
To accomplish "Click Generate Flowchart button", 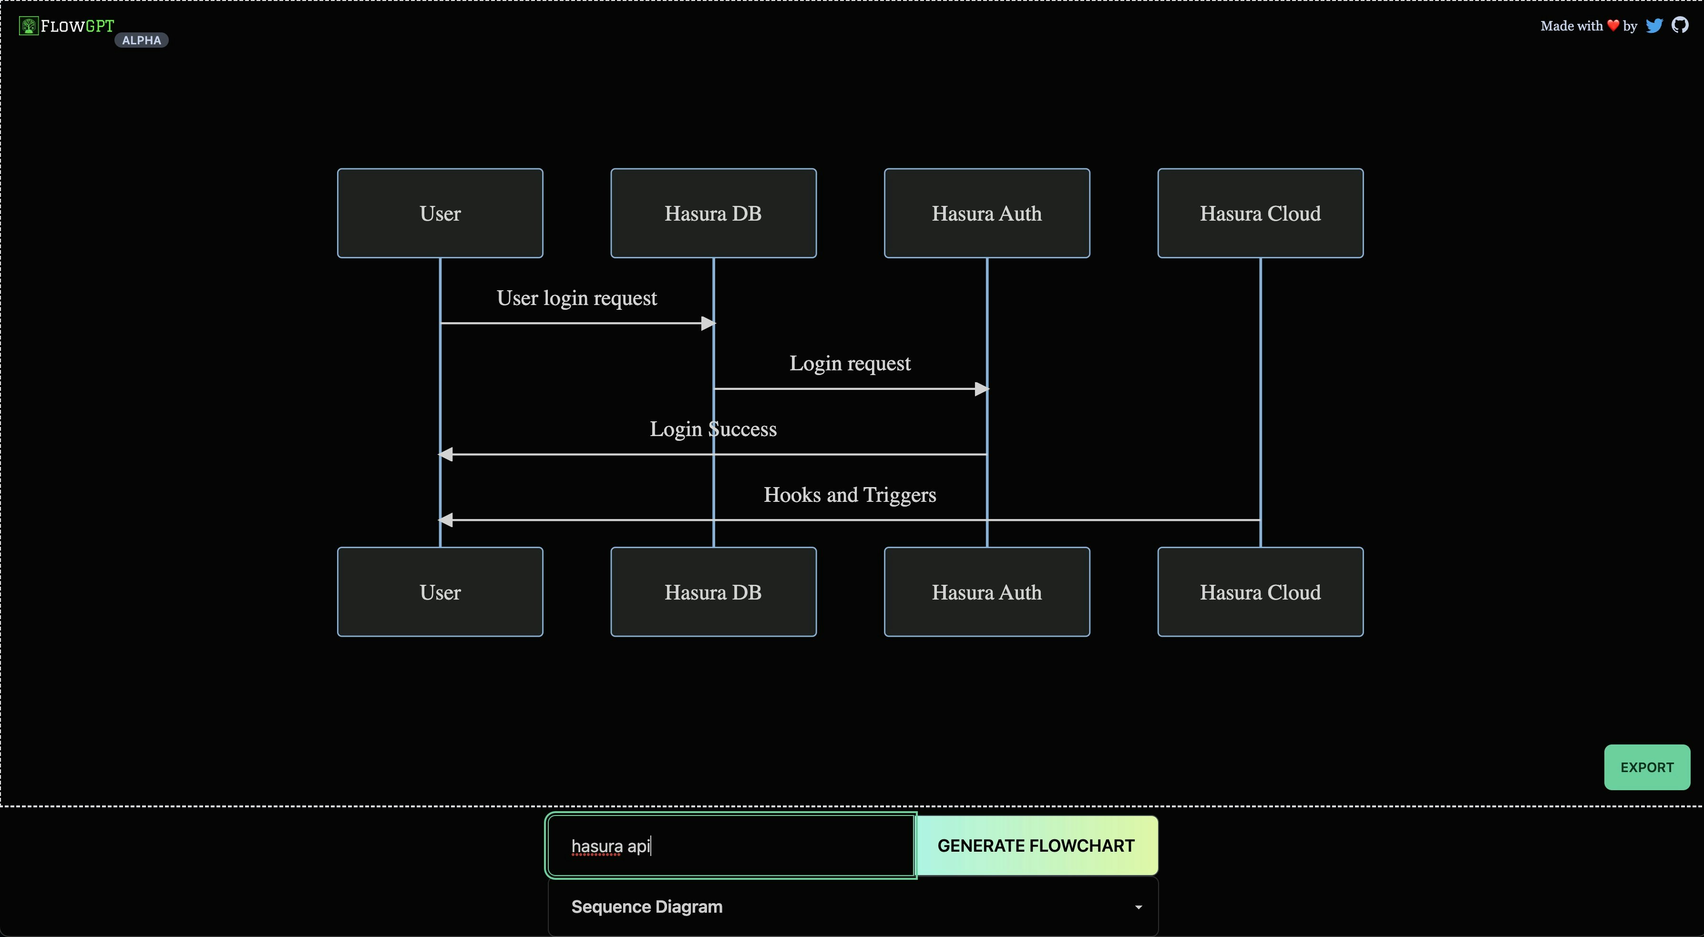I will pos(1036,846).
